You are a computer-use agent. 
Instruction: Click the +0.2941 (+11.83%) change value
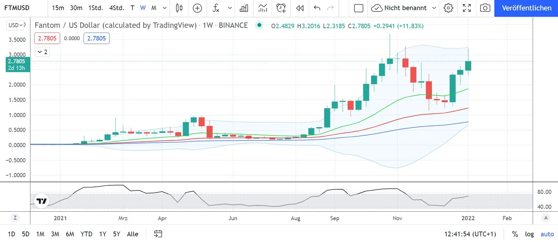[x=398, y=26]
